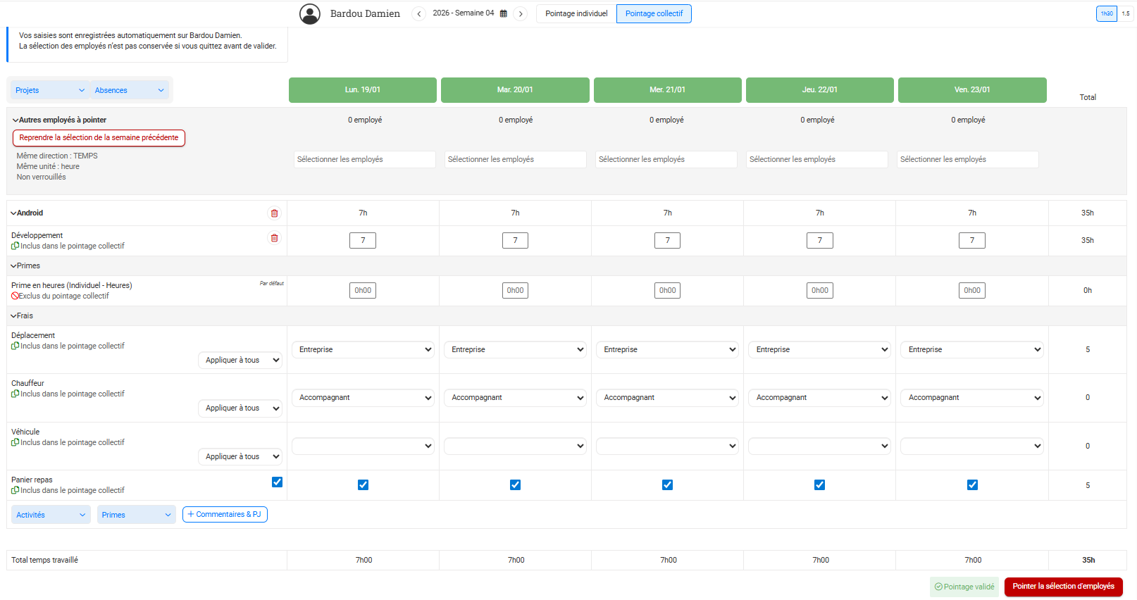1137x600 pixels.
Task: Open Friday's empty Véhicule dropdown
Action: point(972,446)
